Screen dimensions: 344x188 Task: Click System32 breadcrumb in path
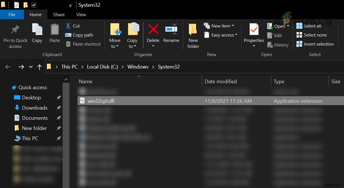[169, 67]
